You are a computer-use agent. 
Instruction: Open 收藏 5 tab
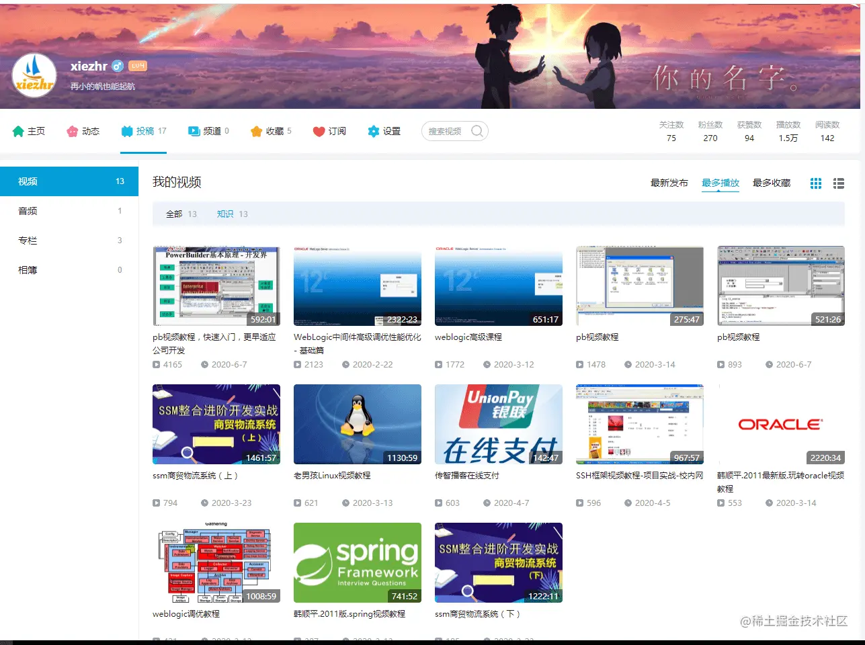tap(271, 131)
